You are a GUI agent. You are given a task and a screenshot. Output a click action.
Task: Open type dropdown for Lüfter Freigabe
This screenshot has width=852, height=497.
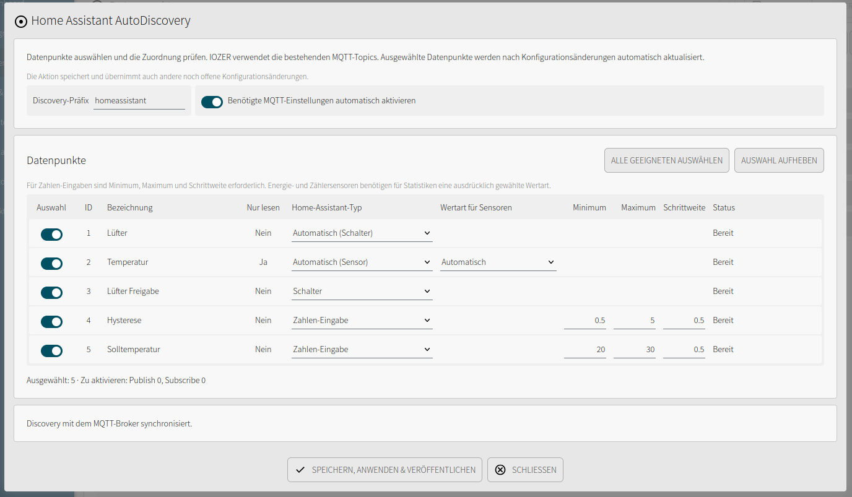pos(362,292)
